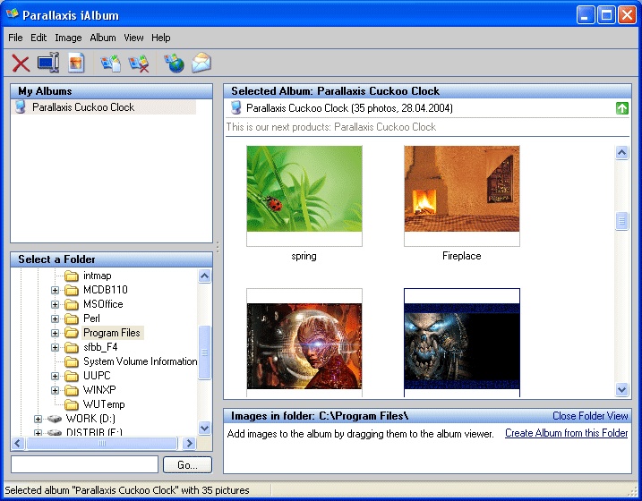Click album icon beside Parallaxis Cuckoo Clock in My Albums

click(x=20, y=107)
